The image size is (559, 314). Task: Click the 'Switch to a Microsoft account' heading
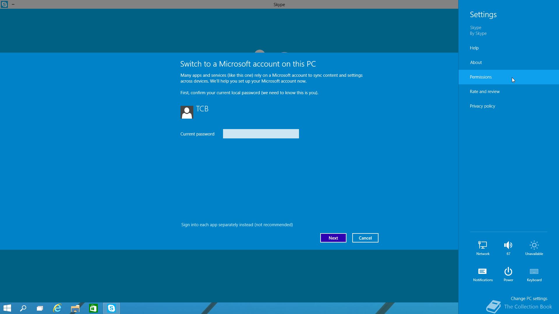[248, 64]
